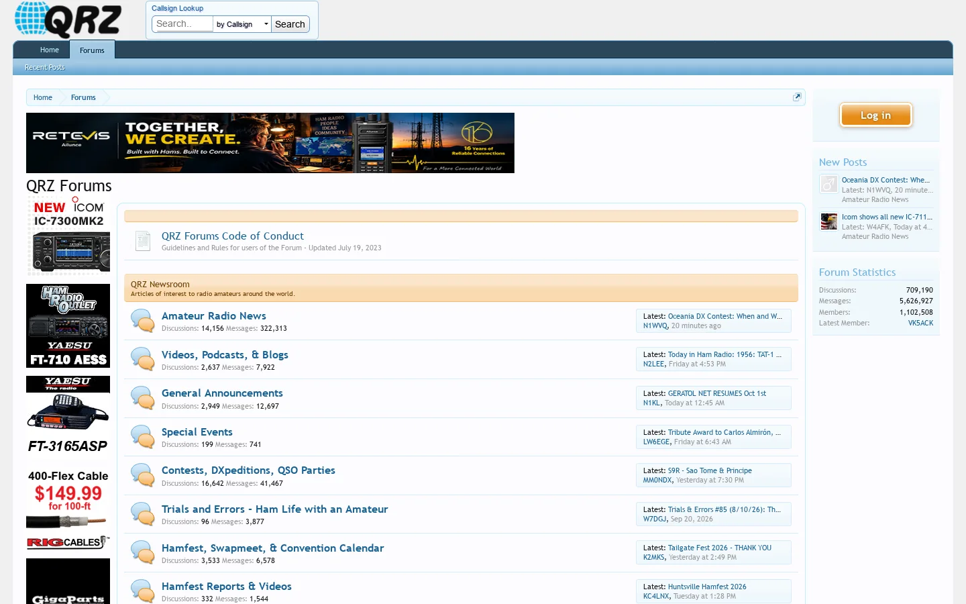Go to Home breadcrumb
This screenshot has height=604, width=966.
point(43,97)
